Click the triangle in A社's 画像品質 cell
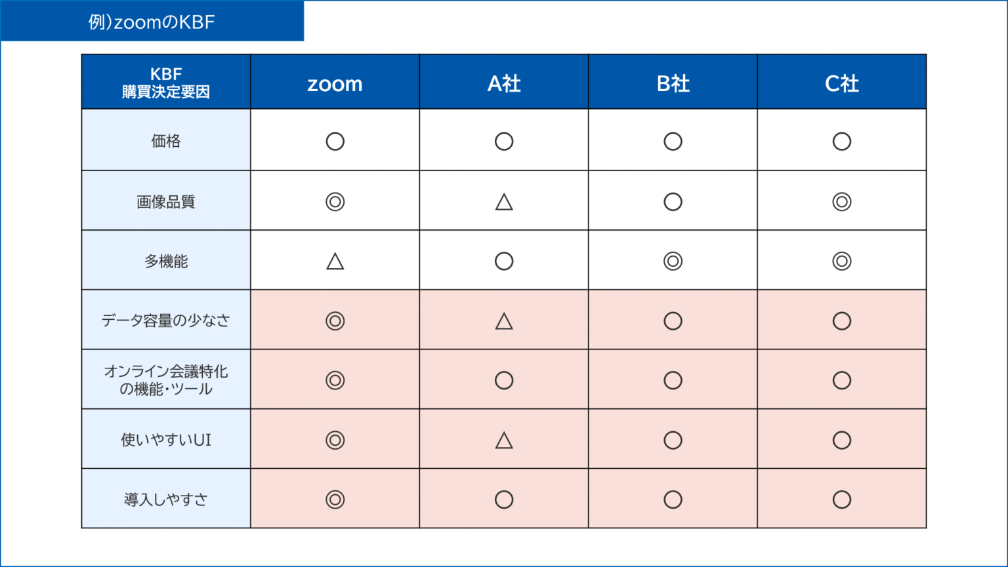This screenshot has width=1008, height=567. (x=504, y=202)
